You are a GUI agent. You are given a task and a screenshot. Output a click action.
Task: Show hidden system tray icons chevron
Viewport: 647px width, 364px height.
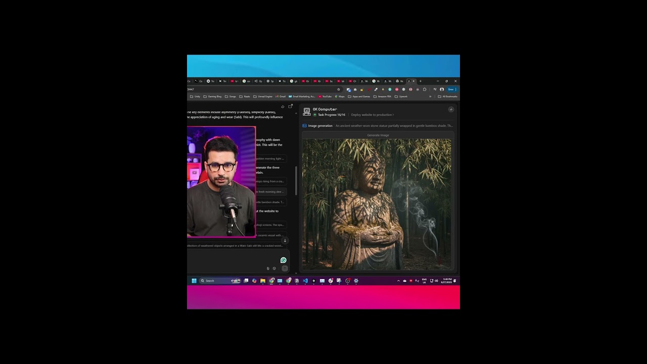[398, 281]
